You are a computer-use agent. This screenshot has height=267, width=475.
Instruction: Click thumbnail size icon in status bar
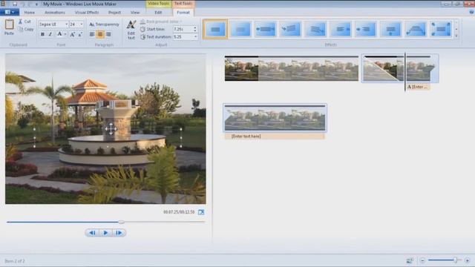[x=410, y=260]
